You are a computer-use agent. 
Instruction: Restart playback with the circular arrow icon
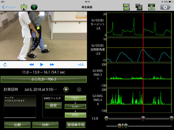[x=5, y=65]
